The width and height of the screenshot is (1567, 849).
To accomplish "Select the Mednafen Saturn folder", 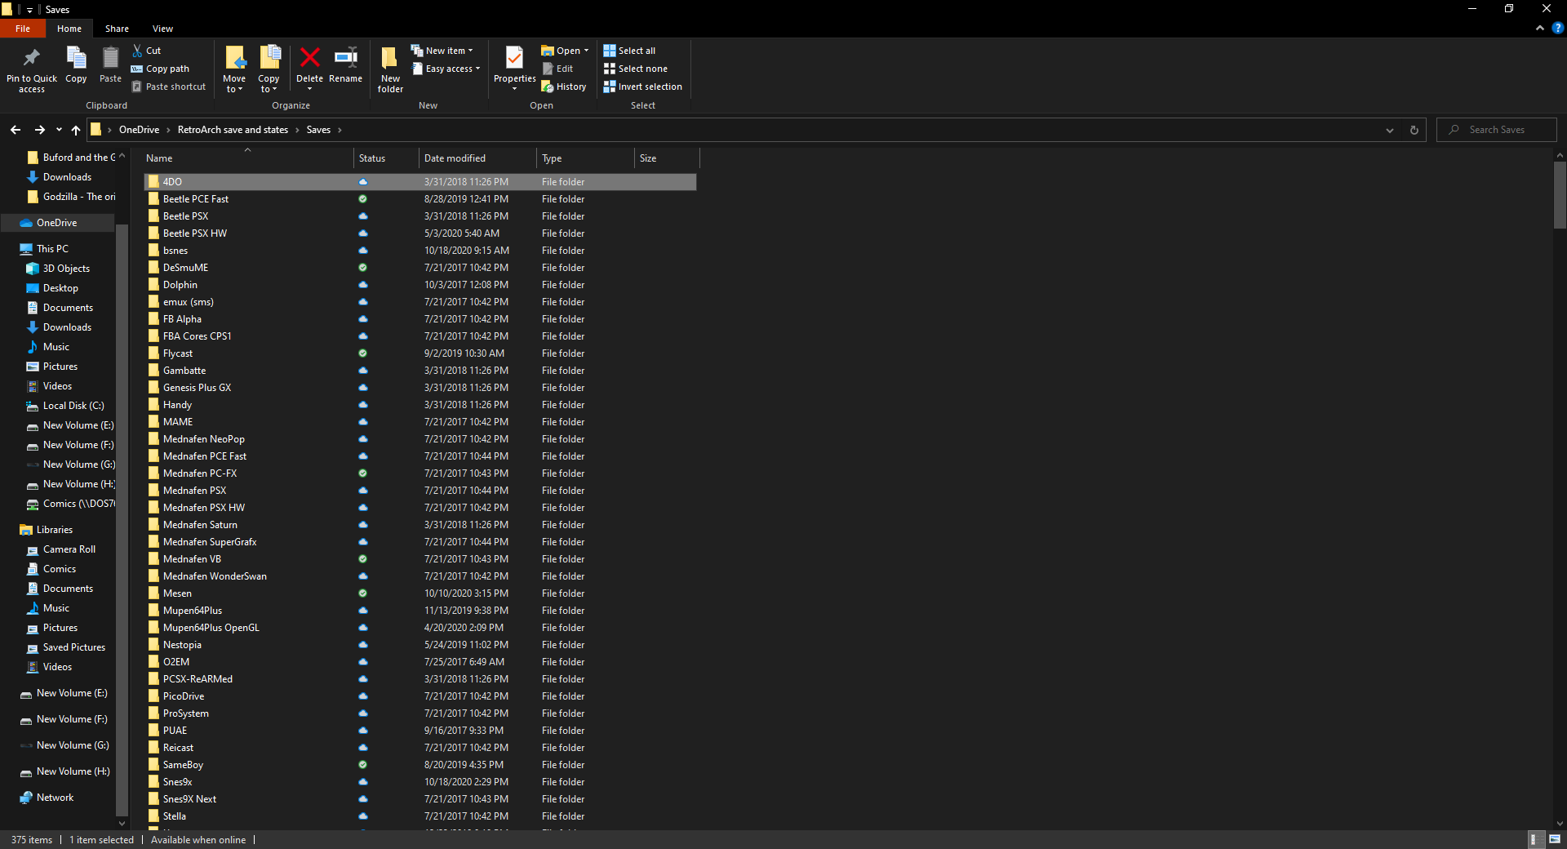I will point(420,525).
